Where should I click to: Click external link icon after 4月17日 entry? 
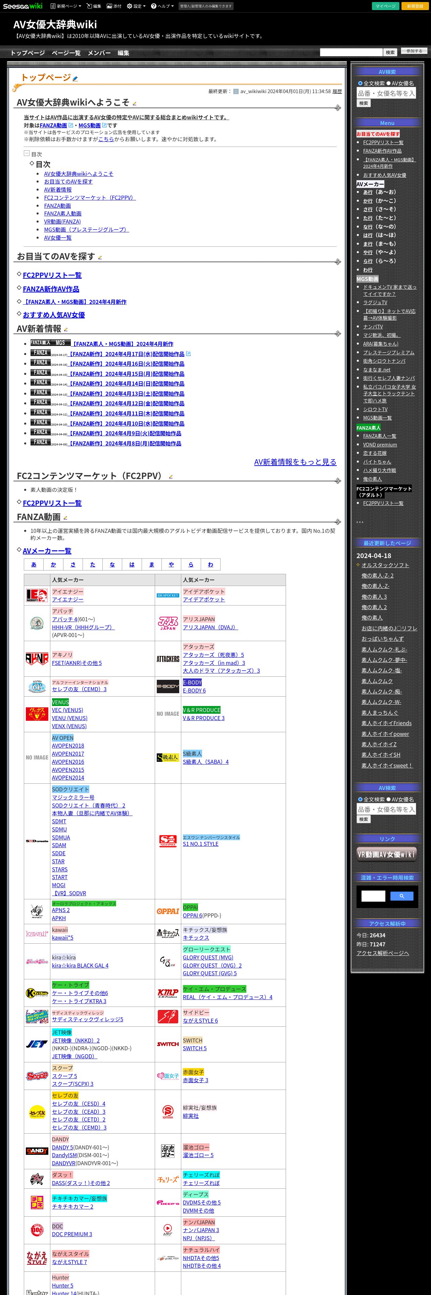(188, 354)
